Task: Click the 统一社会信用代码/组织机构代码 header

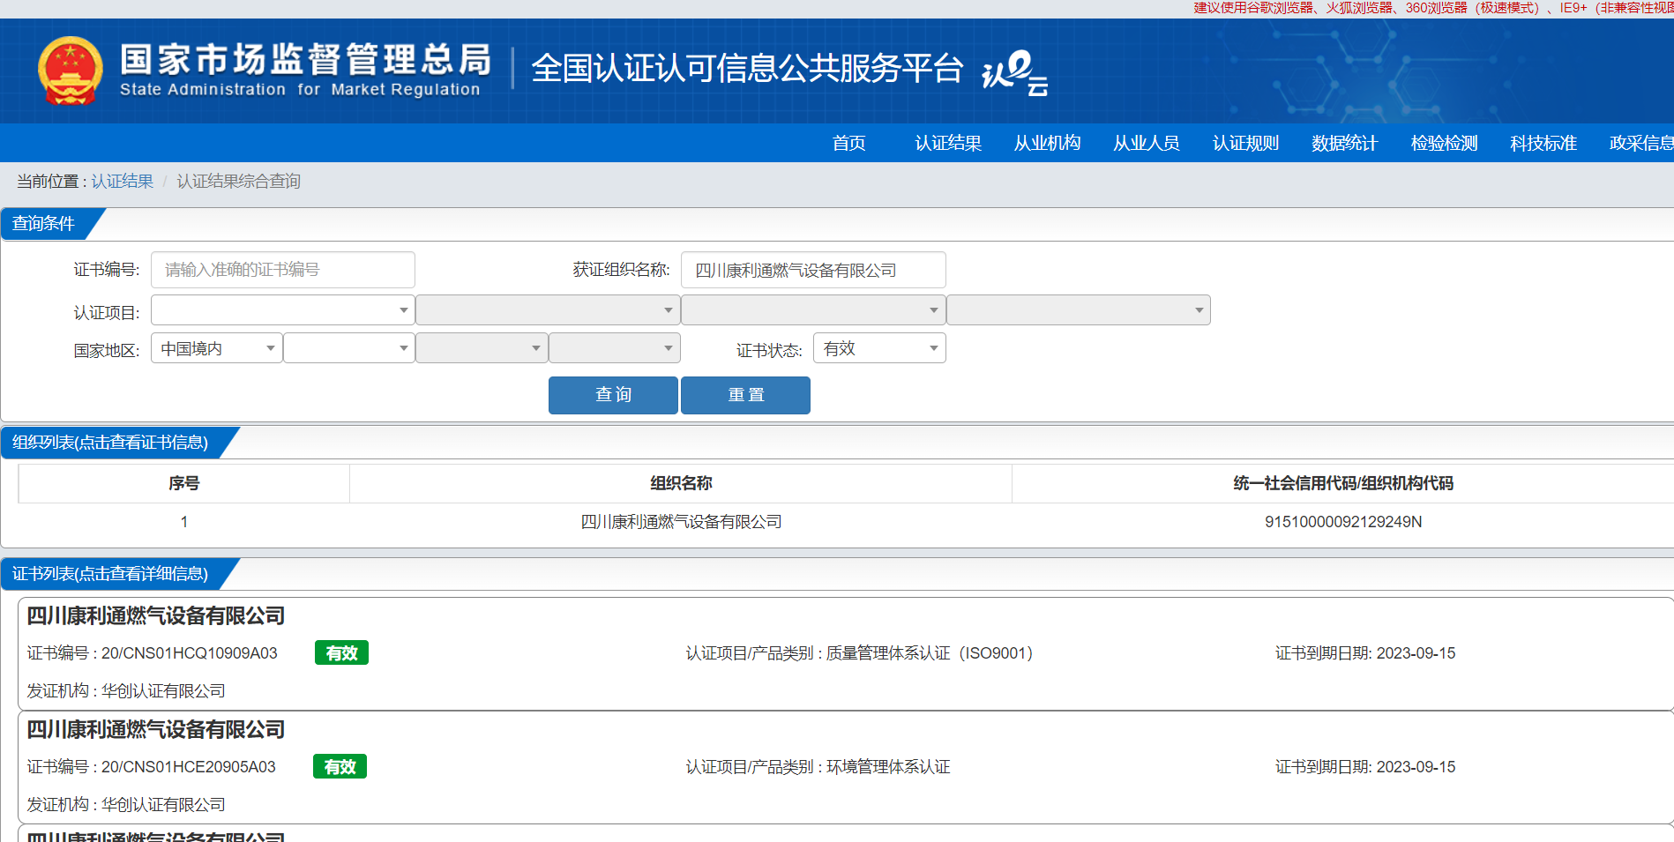Action: tap(1343, 483)
